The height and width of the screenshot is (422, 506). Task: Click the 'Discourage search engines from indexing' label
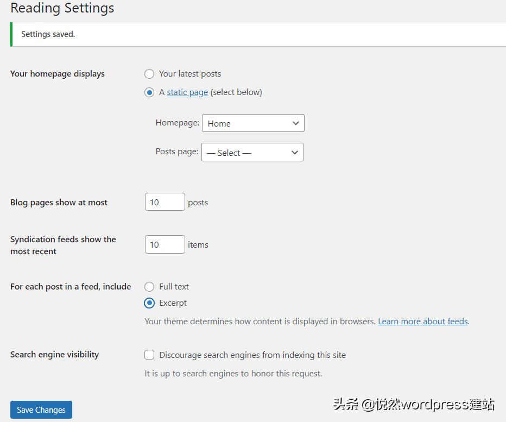point(252,355)
